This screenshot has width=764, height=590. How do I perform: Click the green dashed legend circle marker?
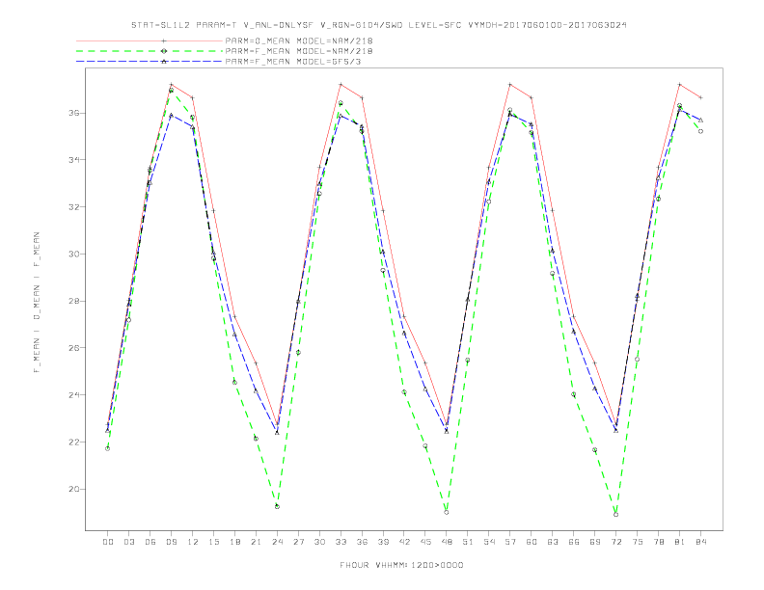pos(164,51)
